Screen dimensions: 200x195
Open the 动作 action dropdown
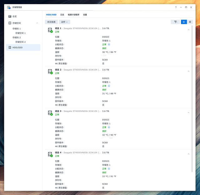click(x=64, y=22)
